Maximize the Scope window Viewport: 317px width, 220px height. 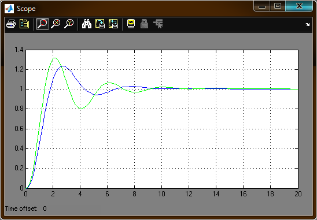pos(278,6)
